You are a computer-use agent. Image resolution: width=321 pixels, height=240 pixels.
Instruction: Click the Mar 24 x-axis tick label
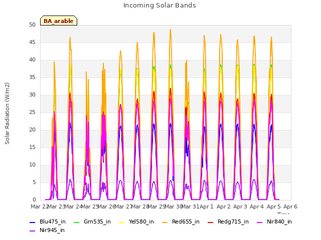(73, 206)
